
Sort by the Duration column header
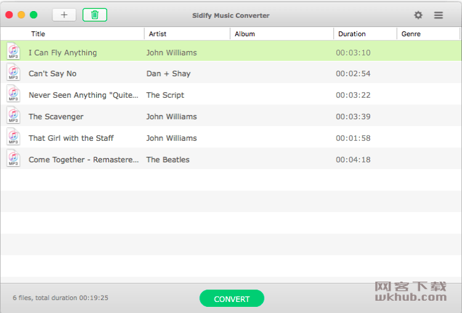click(x=352, y=34)
